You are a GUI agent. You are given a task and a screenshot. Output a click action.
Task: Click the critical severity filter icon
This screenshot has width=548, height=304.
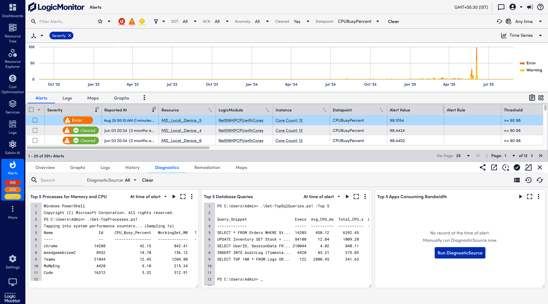(x=121, y=22)
